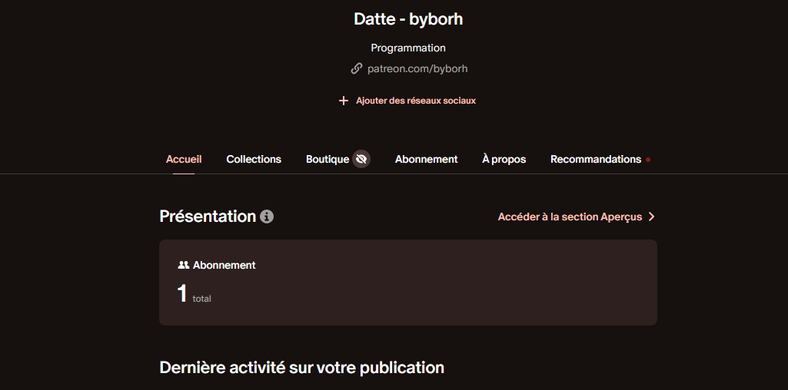
Task: Click the Programmation category label
Action: pyautogui.click(x=408, y=48)
